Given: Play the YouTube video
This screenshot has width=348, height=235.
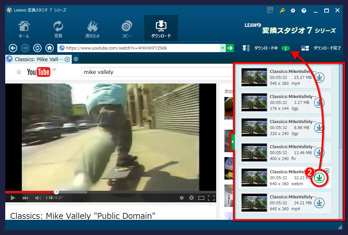Looking at the screenshot, I should [x=13, y=198].
